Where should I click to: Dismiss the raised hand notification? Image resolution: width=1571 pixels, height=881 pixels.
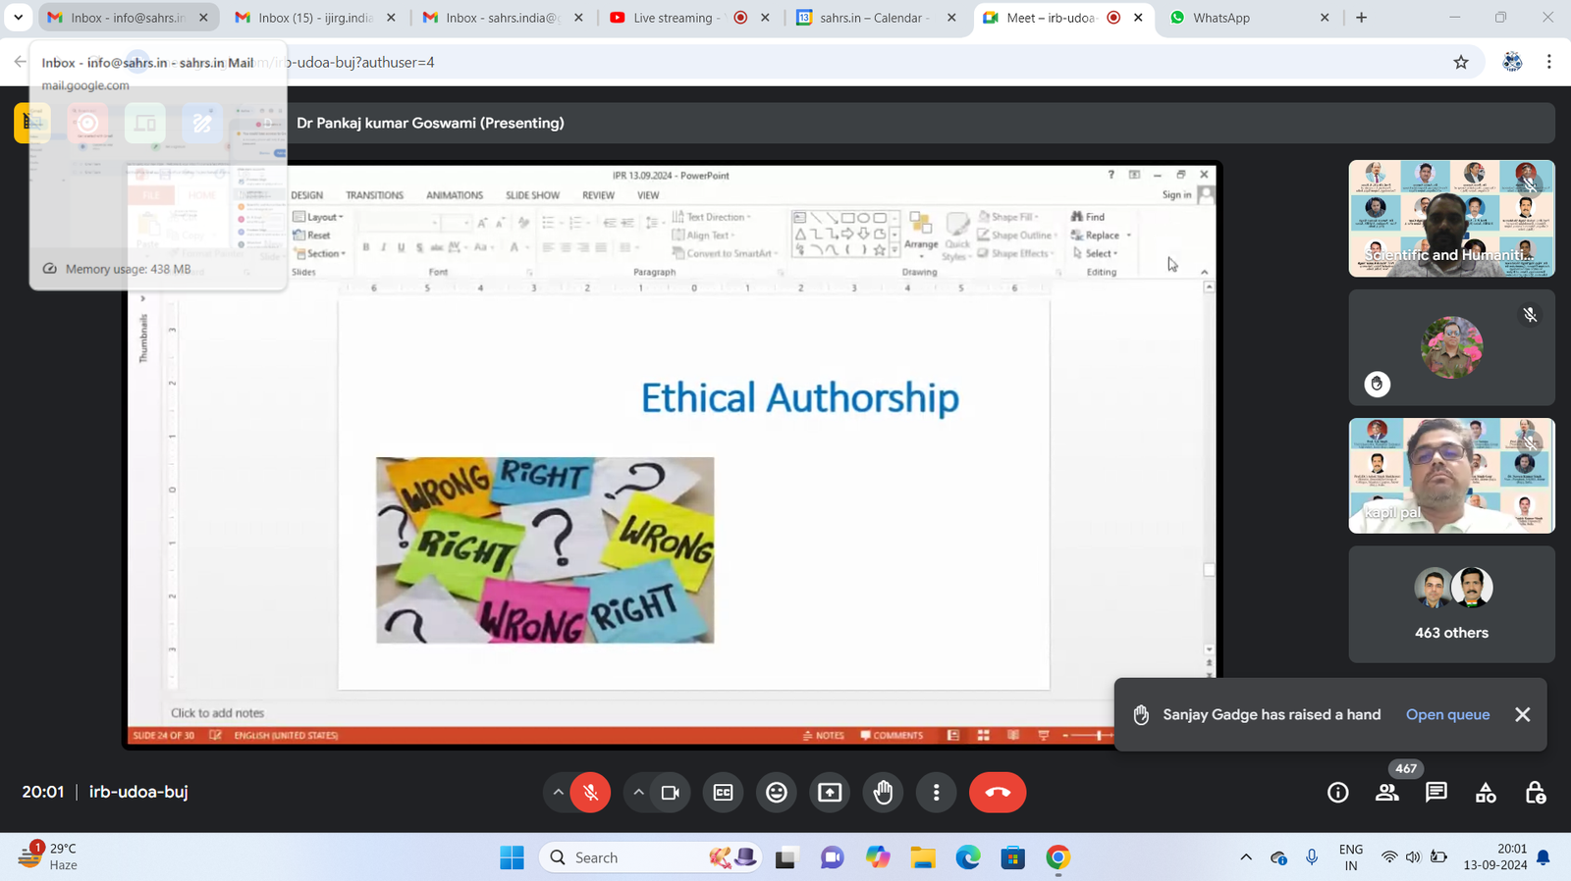[x=1522, y=715]
